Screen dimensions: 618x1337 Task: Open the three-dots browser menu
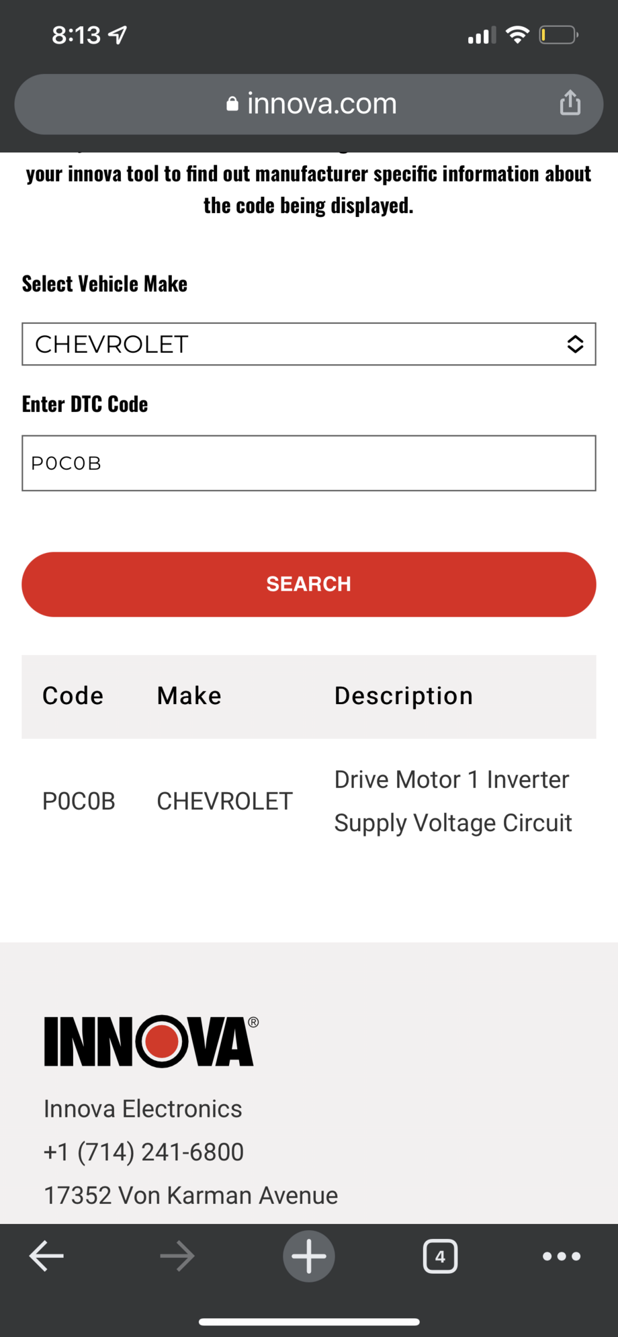pos(562,1256)
